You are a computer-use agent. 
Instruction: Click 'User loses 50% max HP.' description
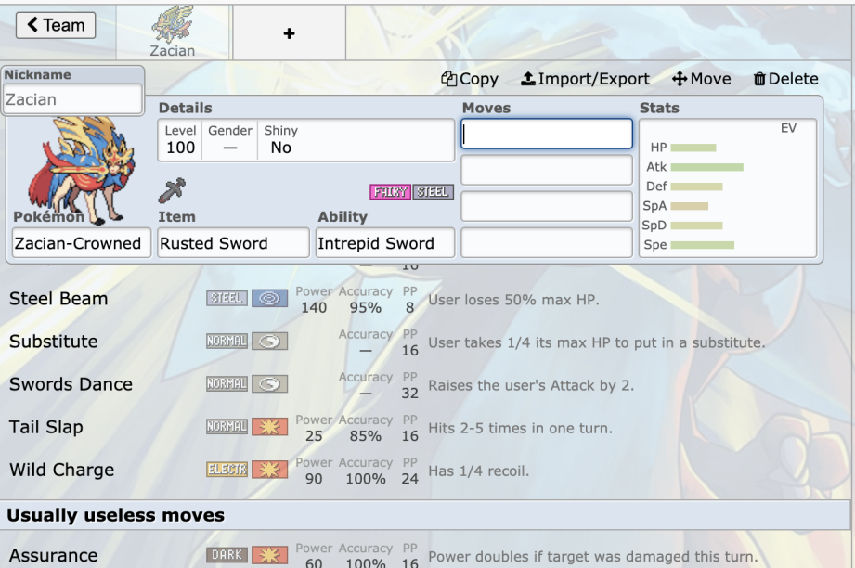[513, 300]
